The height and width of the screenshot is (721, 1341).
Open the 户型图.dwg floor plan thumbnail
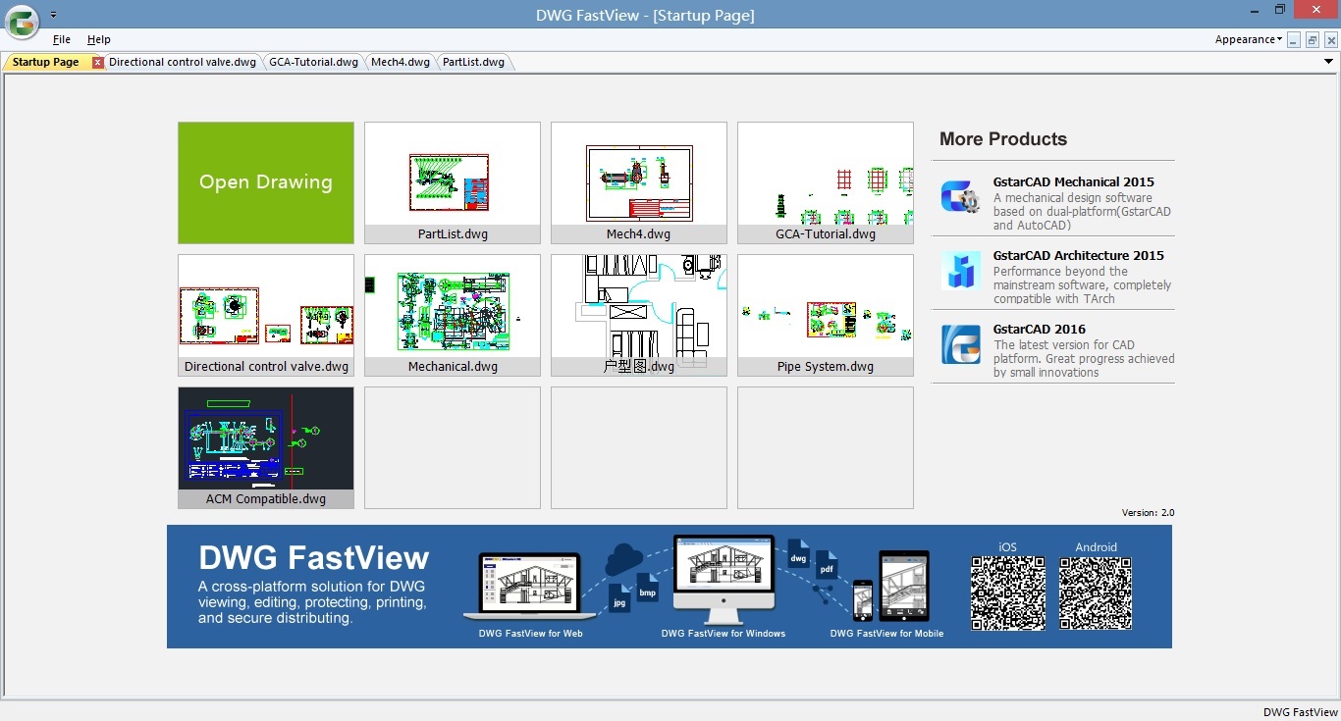639,315
